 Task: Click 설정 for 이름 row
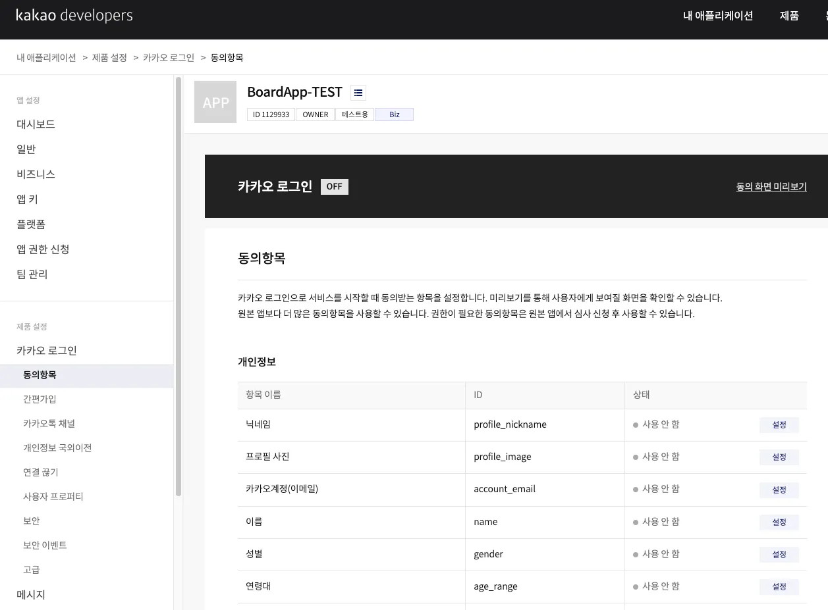click(779, 522)
